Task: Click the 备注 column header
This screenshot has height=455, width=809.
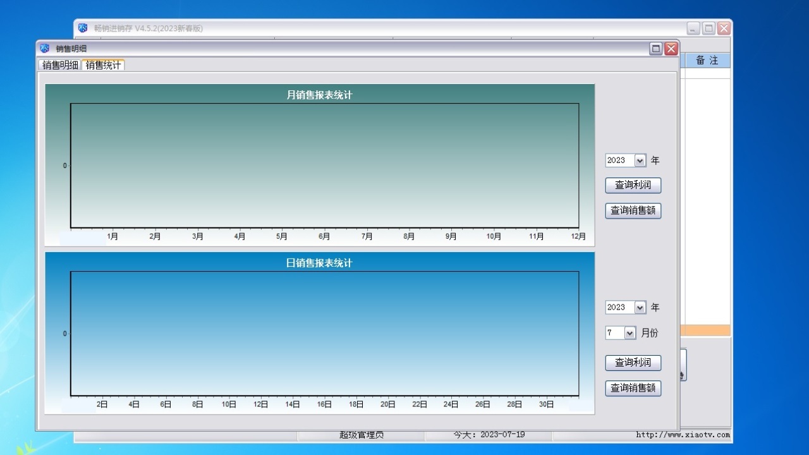Action: tap(707, 61)
